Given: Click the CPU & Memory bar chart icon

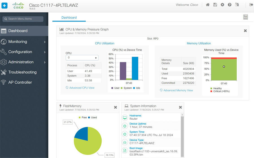Looking at the screenshot, I should coord(62,29).
